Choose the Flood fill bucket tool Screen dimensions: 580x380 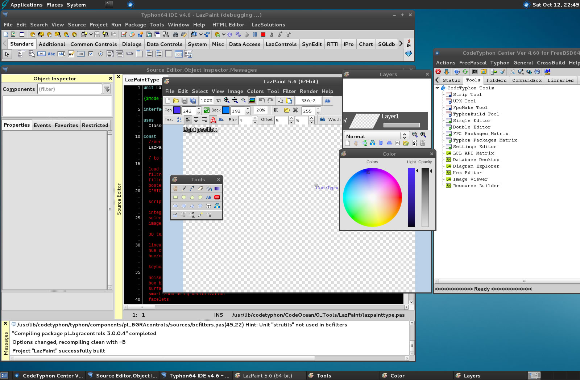(209, 189)
